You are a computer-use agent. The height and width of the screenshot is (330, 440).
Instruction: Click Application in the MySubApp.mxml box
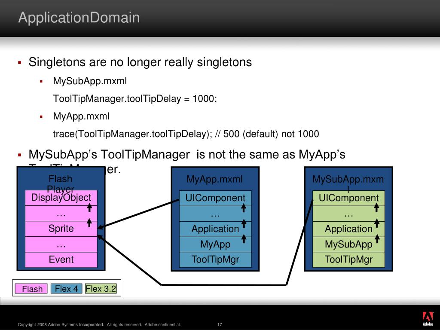[348, 229]
